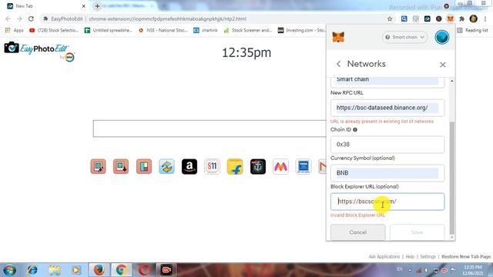Edit the Smart chain network name field
The width and height of the screenshot is (493, 277).
tap(387, 82)
